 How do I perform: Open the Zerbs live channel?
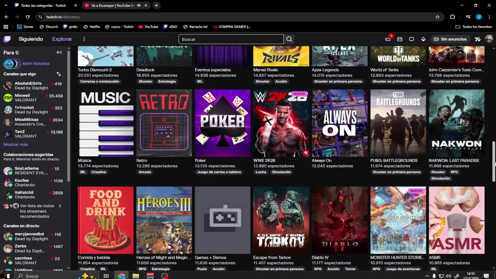(33, 248)
